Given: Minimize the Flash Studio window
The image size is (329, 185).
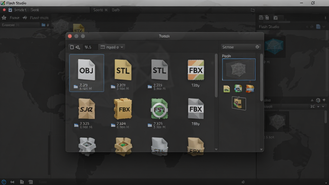Looking at the screenshot, I should [301, 3].
